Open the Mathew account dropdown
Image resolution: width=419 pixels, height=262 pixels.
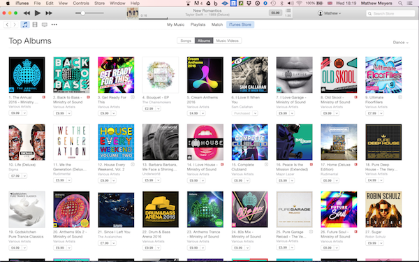[x=329, y=13]
